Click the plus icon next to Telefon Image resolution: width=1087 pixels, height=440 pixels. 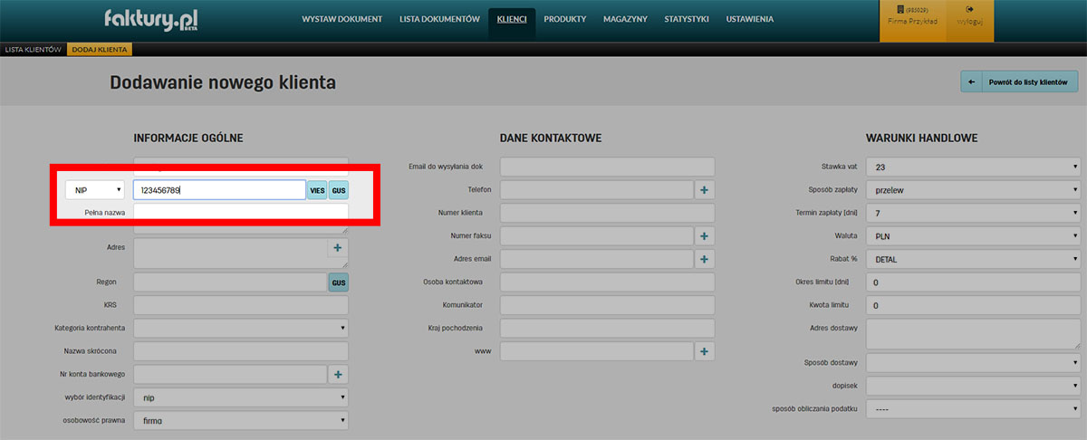point(705,189)
